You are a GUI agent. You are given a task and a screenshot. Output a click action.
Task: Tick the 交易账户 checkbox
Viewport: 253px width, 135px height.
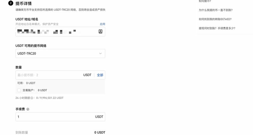click(x=19, y=90)
